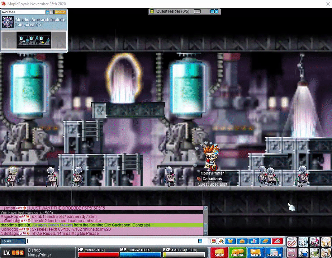This screenshot has width=332, height=258.
Task: Click the chat scrollbar thumb
Action: pos(205,227)
